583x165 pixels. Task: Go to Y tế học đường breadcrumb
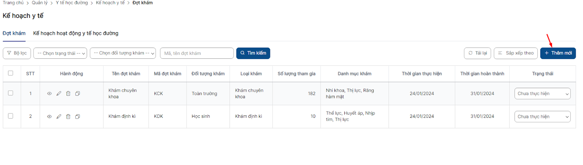[72, 3]
